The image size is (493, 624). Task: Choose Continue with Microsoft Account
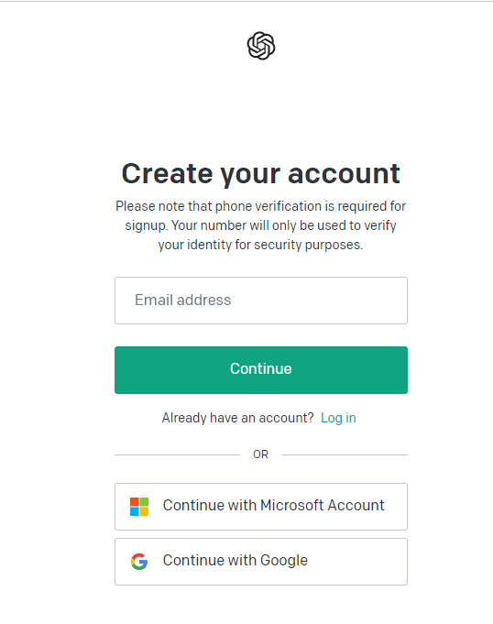pyautogui.click(x=261, y=507)
